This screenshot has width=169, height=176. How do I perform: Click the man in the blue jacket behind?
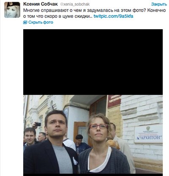[81, 144]
